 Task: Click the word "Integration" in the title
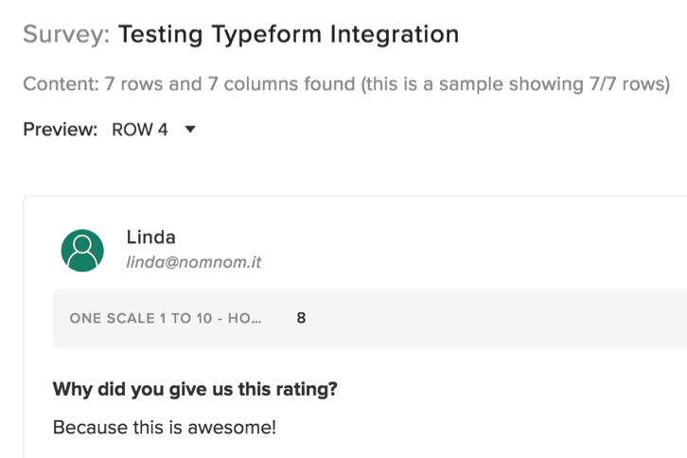tap(395, 35)
